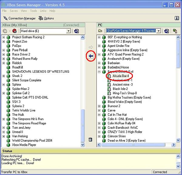Click the blue transfer PC to XBox arrow
This screenshot has width=182, height=175.
pos(91,56)
